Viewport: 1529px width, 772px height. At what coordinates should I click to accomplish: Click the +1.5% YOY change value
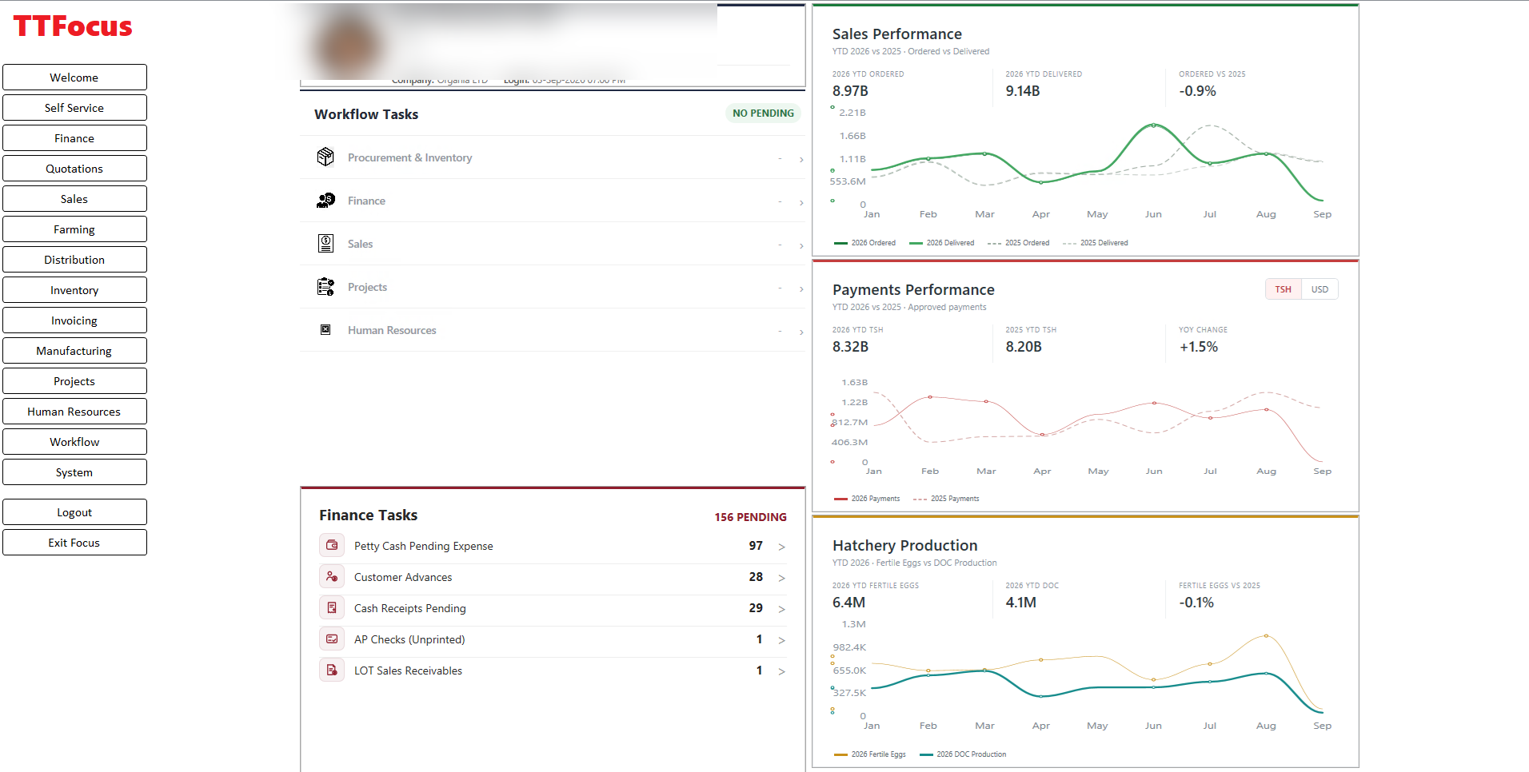pyautogui.click(x=1199, y=347)
